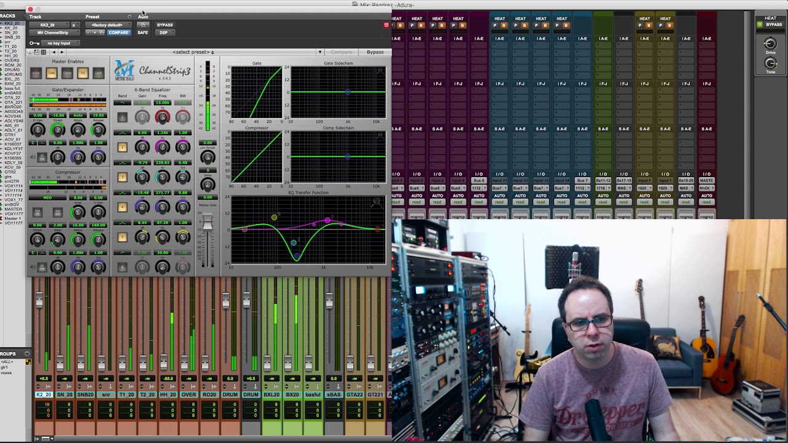Open the no key input dropdown

coord(59,43)
